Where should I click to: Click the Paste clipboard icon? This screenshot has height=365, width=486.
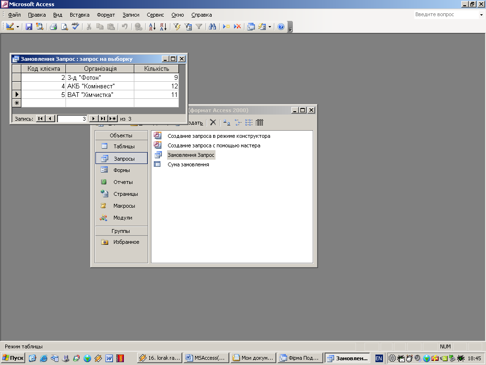[x=111, y=27]
